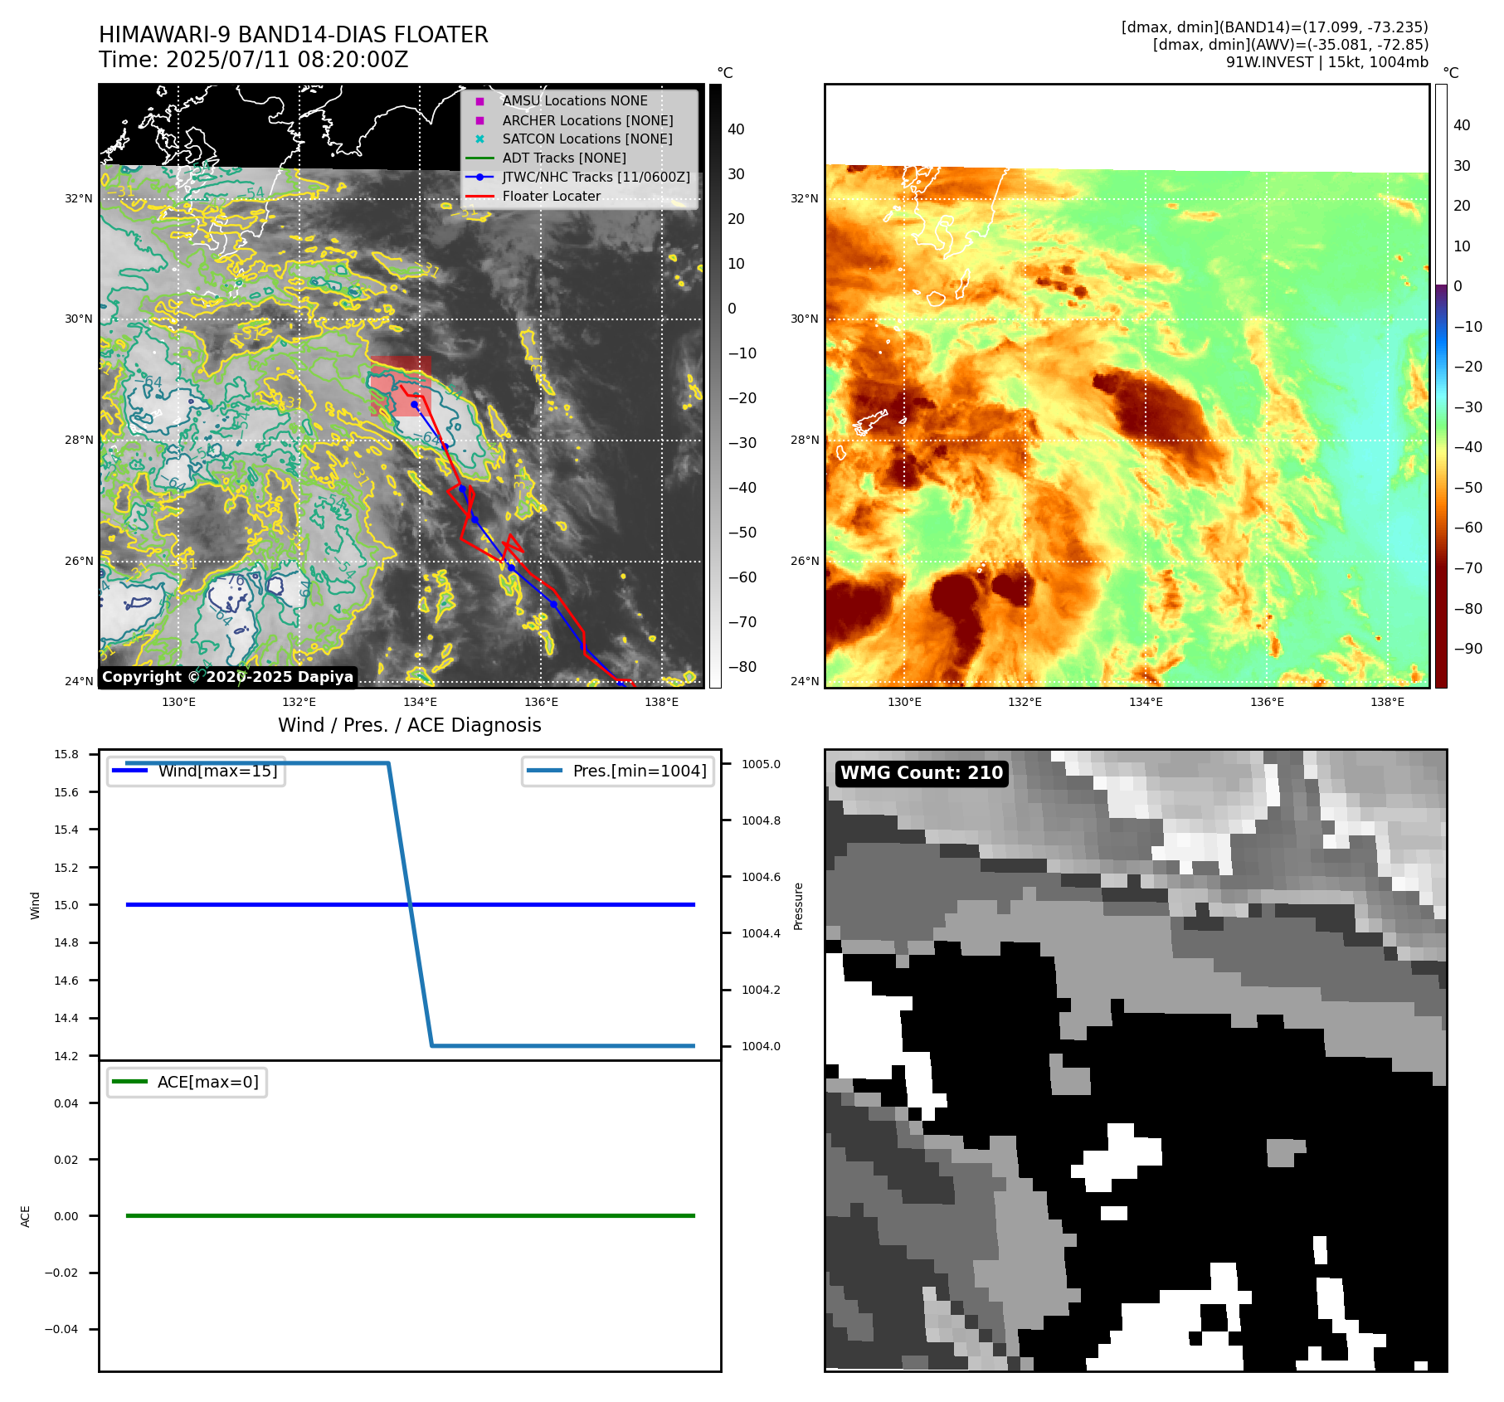Click 'JTWC/NHC Tracks [11/0600Z]' legend entry

[596, 178]
